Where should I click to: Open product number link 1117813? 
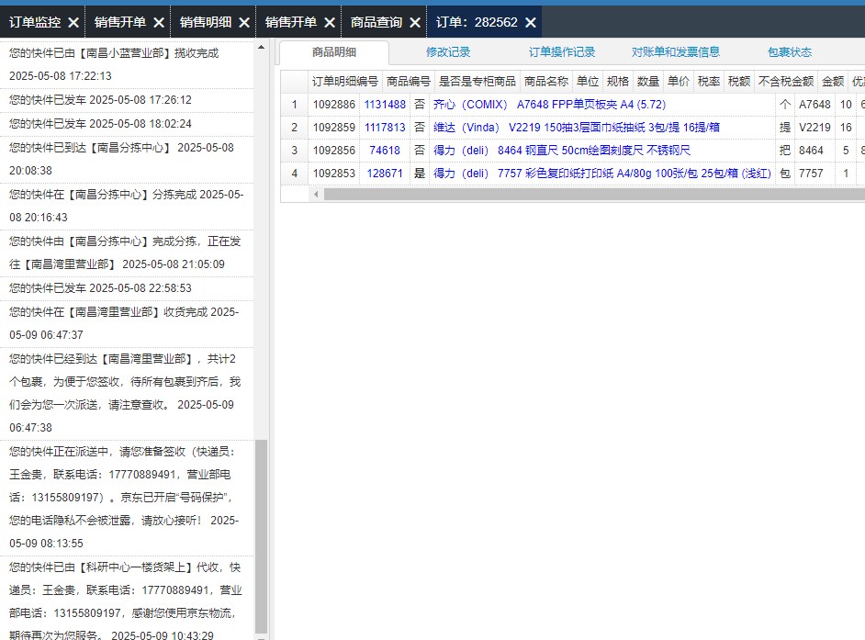[385, 128]
